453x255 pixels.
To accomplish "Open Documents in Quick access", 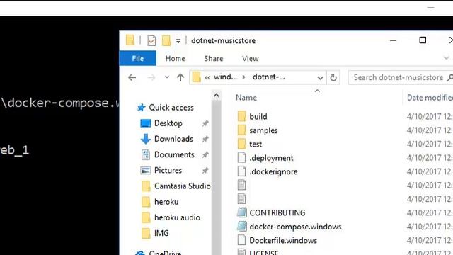I will pos(174,154).
